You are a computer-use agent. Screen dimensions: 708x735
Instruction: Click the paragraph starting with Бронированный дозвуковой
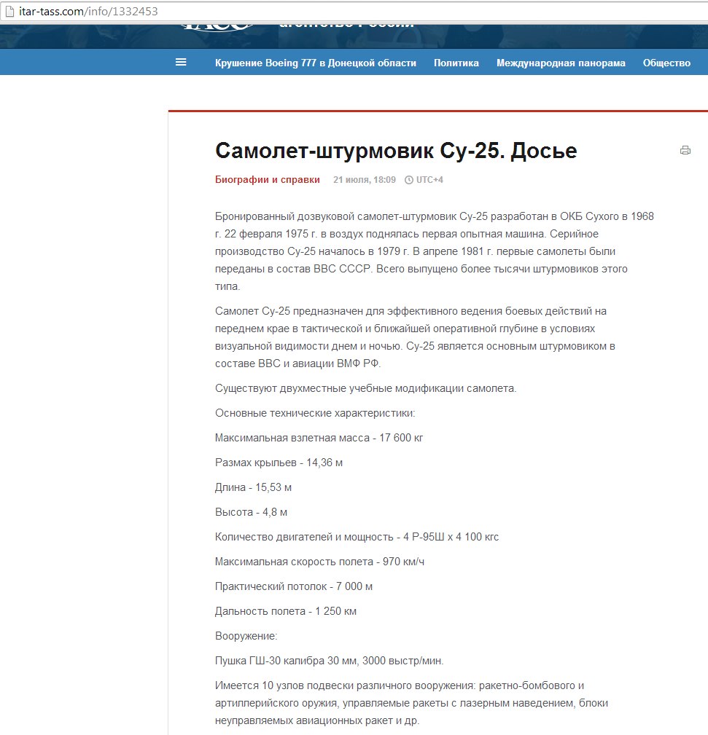tap(434, 251)
